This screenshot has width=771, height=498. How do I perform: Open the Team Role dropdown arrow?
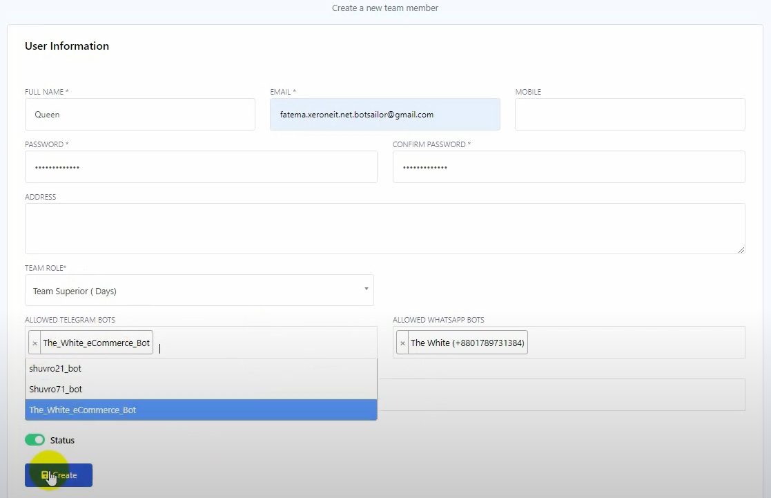(x=366, y=289)
